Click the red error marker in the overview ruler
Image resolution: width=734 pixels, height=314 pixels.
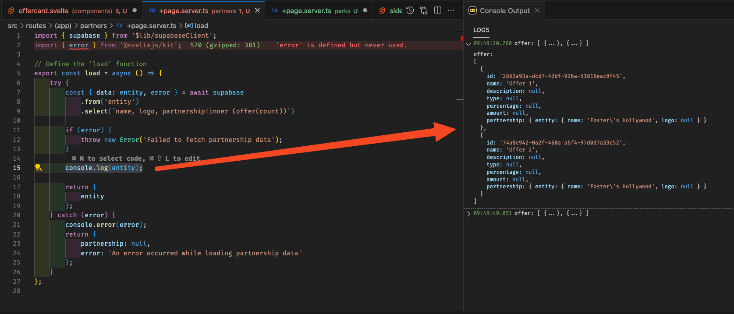(x=462, y=39)
